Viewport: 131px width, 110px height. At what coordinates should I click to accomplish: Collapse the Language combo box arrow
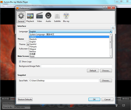click(110, 31)
